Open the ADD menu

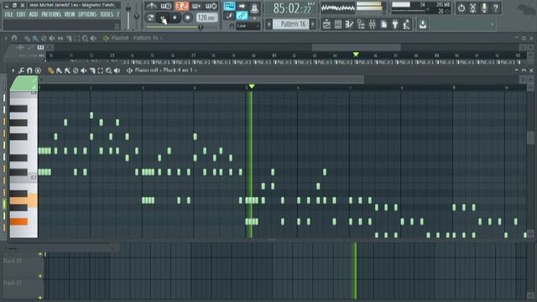click(x=34, y=14)
